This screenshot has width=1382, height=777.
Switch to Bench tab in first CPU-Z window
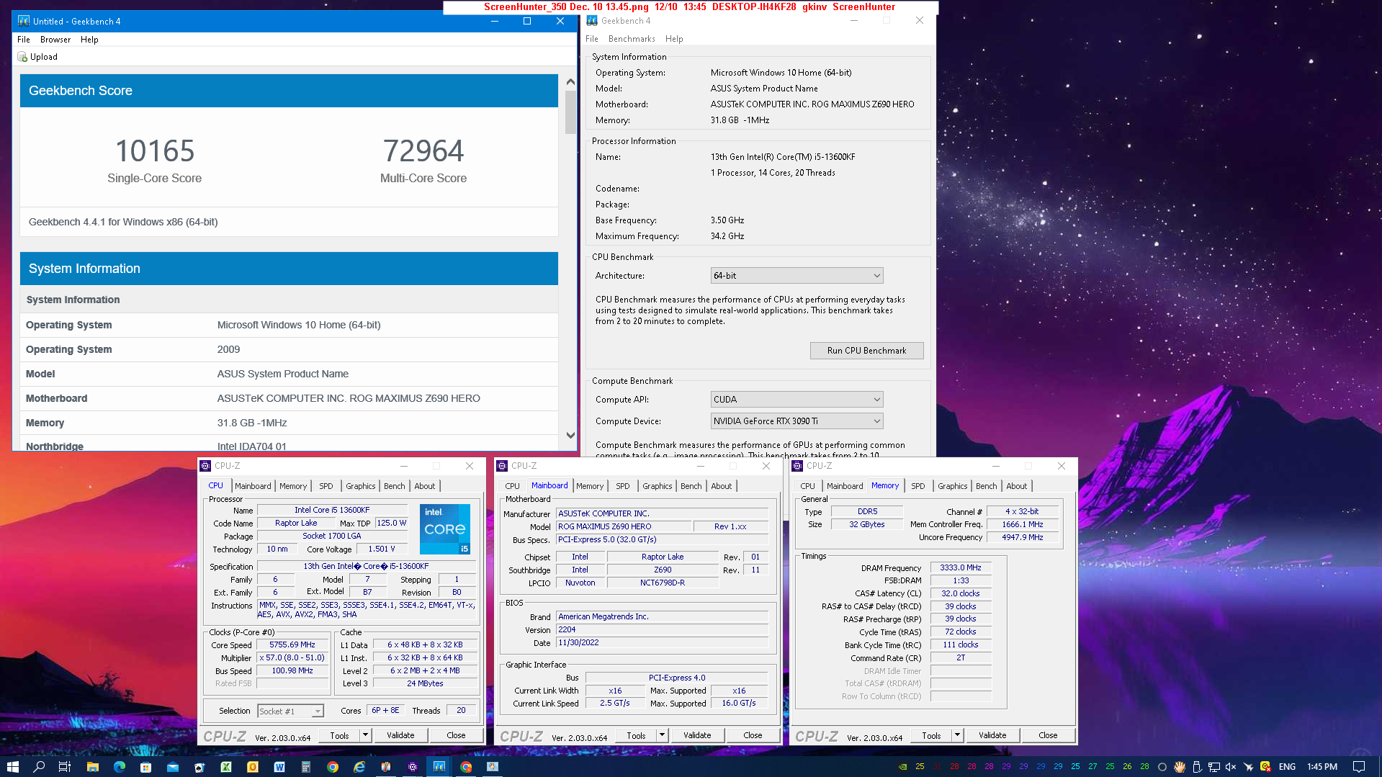click(x=395, y=486)
